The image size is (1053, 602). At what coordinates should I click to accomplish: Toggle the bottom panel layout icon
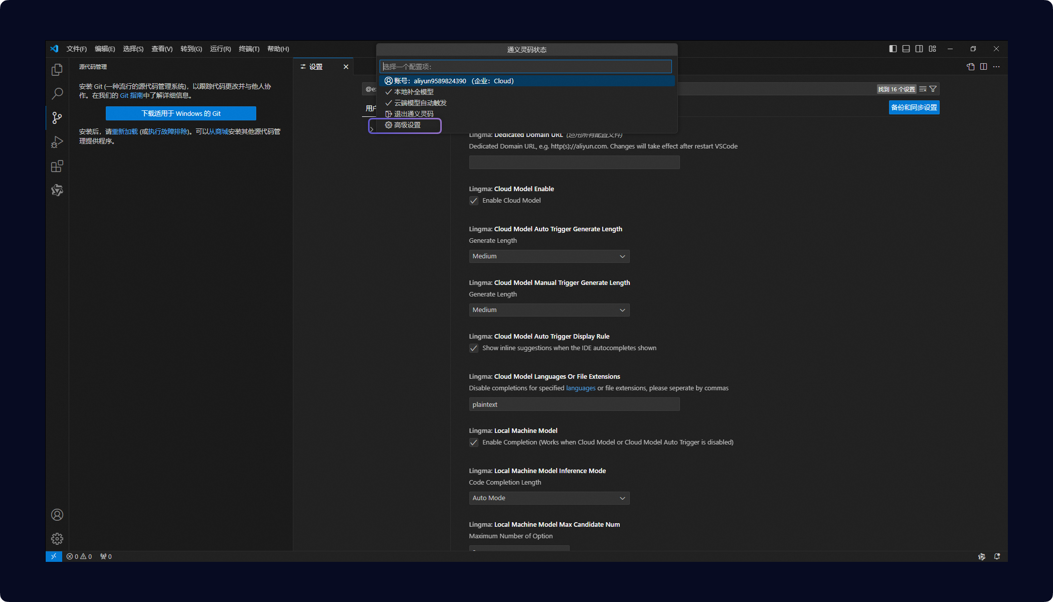[906, 49]
